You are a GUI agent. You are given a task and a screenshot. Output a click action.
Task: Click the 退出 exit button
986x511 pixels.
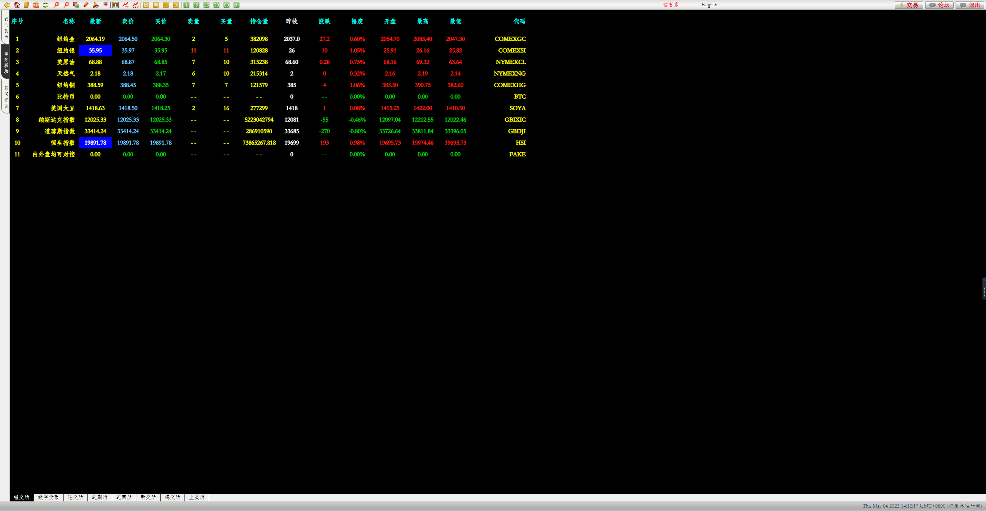coord(970,5)
